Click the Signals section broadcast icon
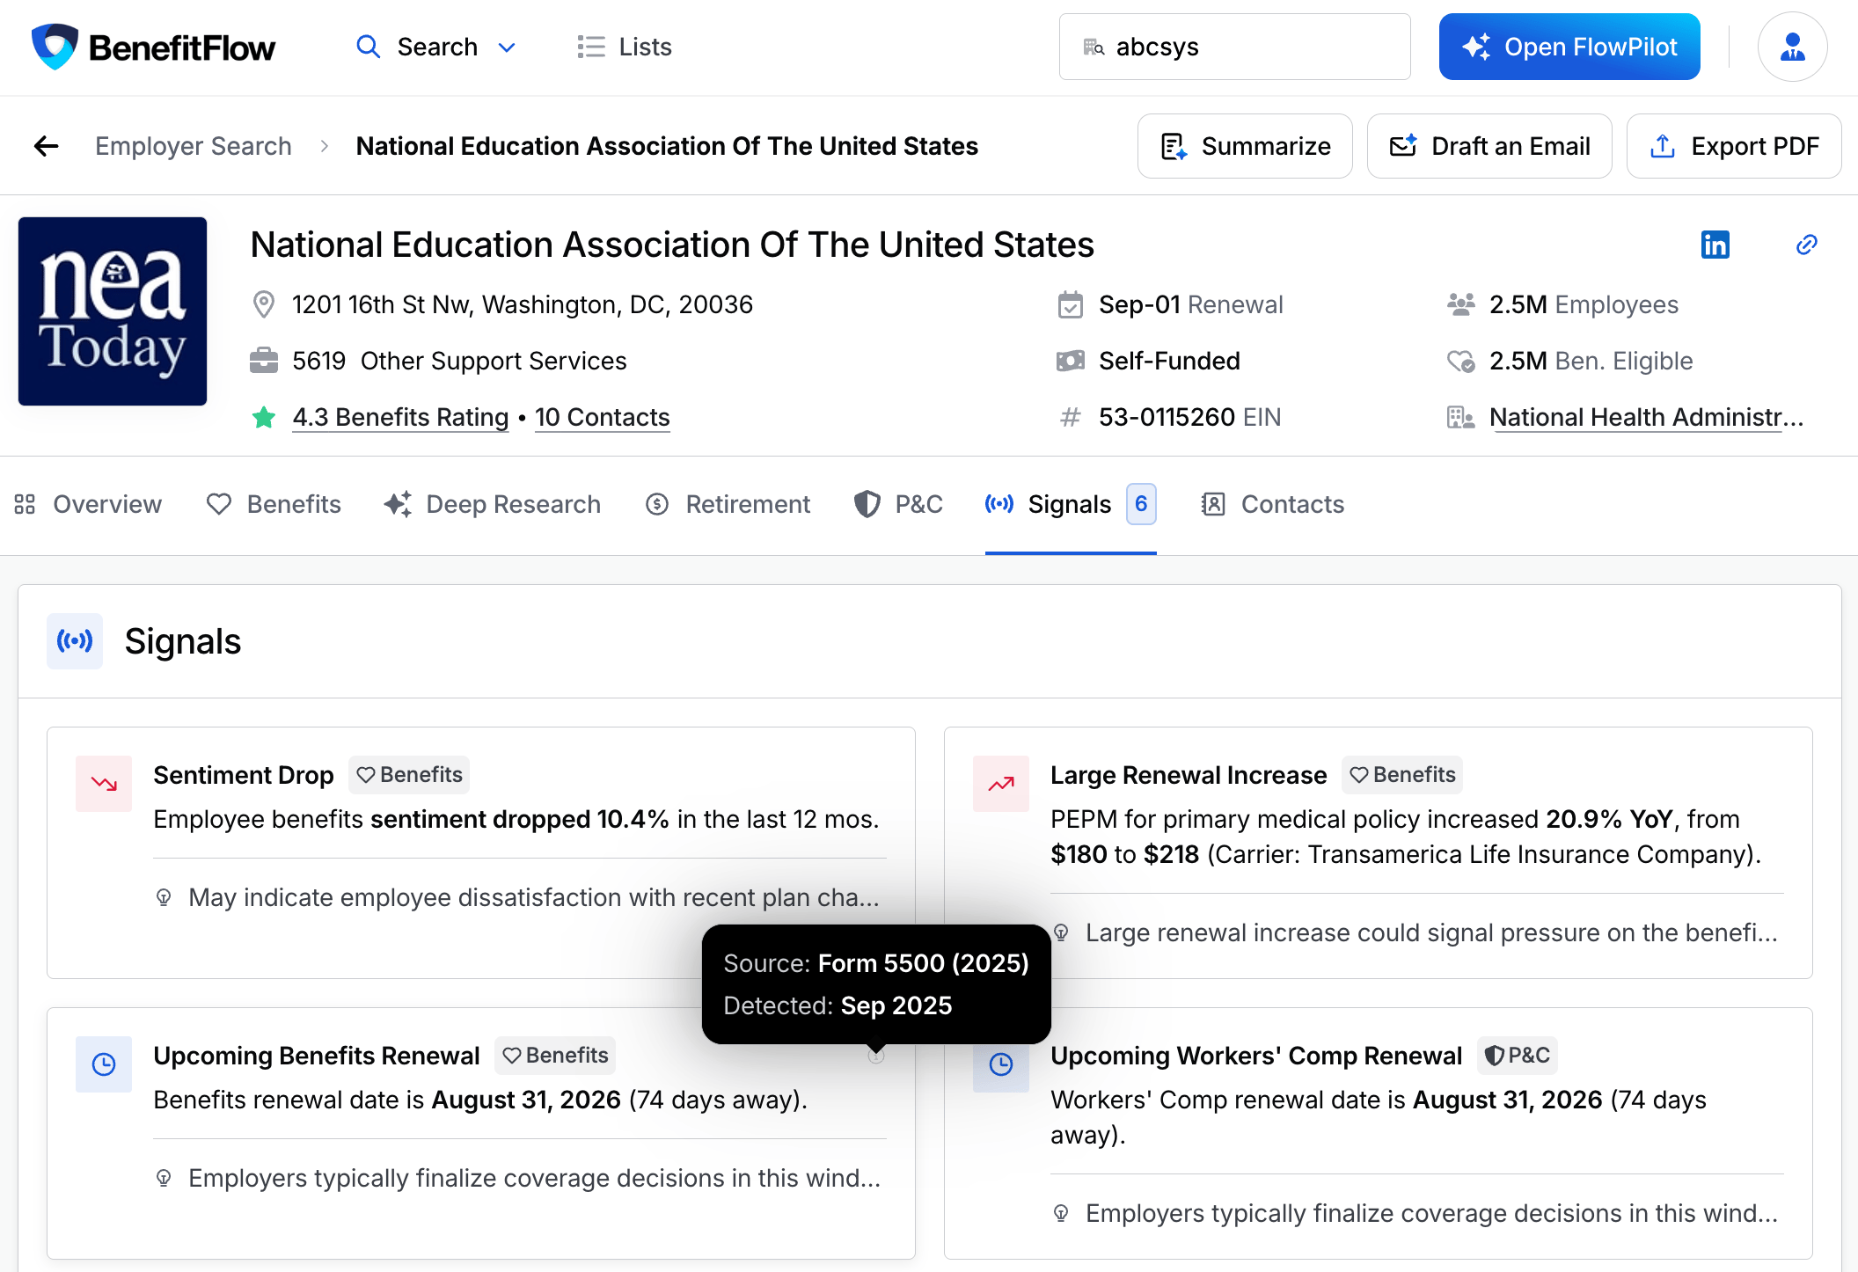 point(75,641)
